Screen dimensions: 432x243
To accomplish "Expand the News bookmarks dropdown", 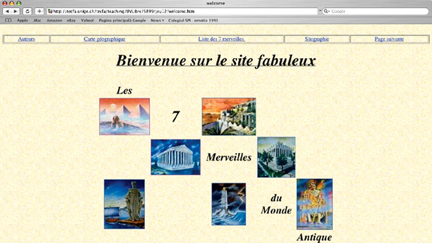I will tap(157, 21).
